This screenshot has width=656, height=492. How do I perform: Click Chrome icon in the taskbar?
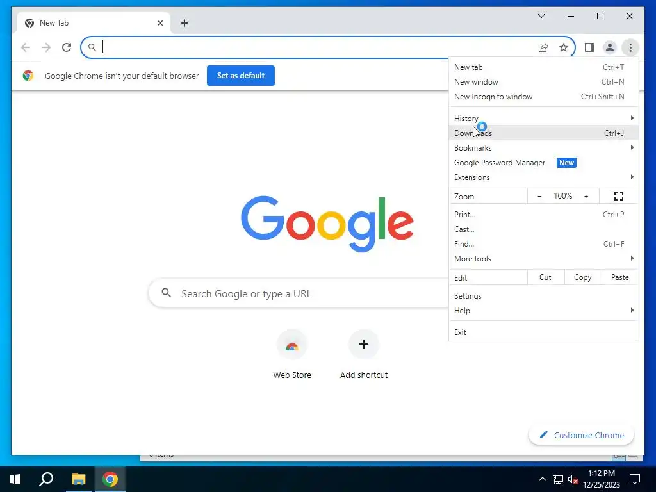[x=110, y=479]
